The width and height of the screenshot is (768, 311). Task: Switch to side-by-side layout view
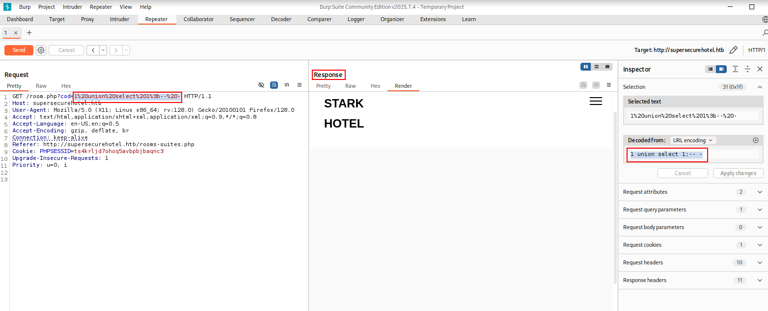[585, 67]
